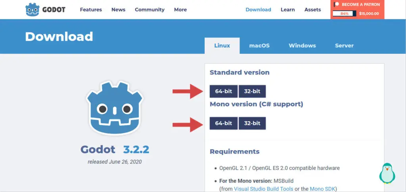Download Mono version 32-bit

252,123
